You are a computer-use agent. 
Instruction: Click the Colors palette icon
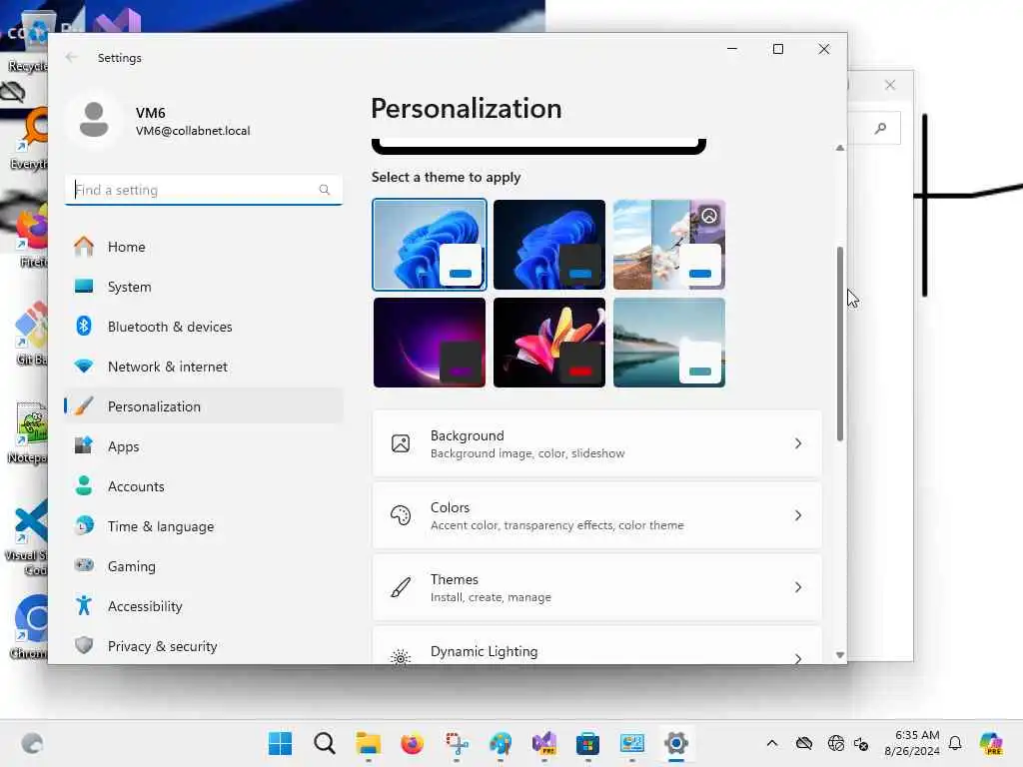point(401,515)
